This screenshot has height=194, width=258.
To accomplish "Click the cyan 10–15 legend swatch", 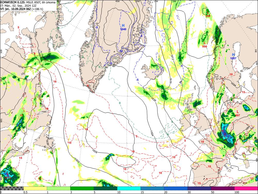I will click(x=129, y=188).
